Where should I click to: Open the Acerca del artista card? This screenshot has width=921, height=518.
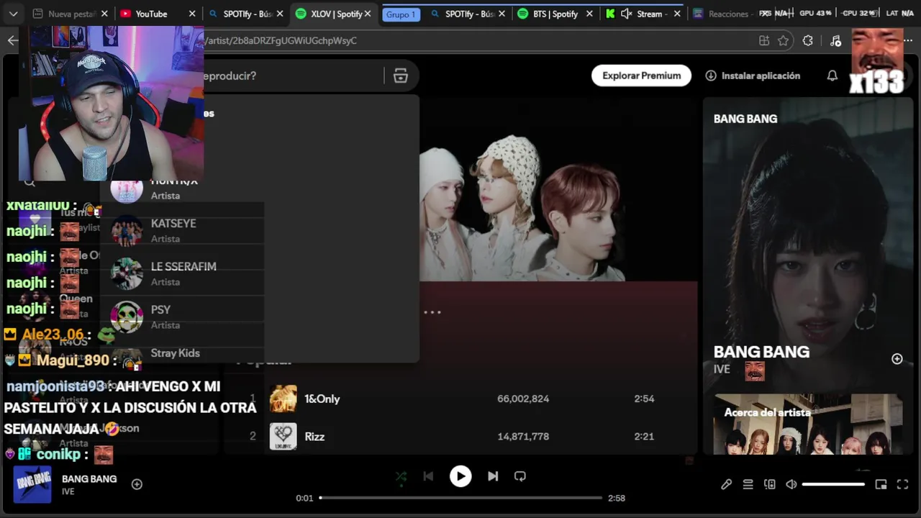coord(808,424)
